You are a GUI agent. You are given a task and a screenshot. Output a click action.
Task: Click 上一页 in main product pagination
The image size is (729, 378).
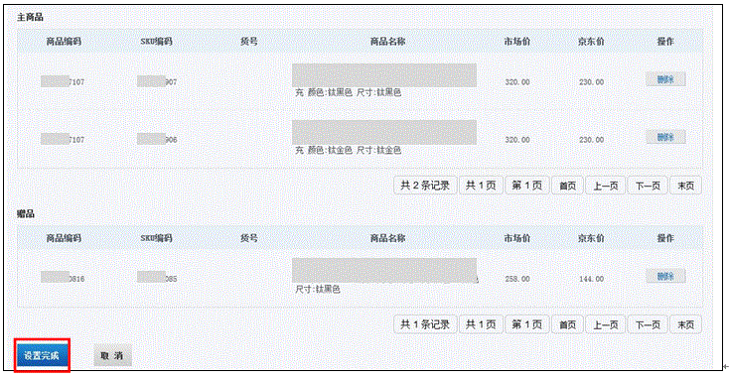click(x=605, y=186)
